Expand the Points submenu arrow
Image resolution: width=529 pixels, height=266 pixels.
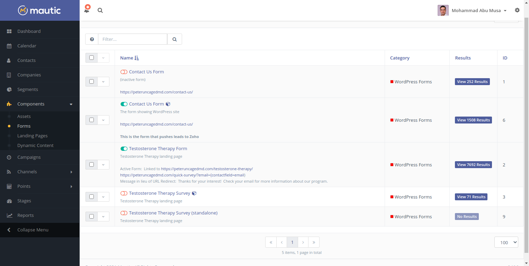point(71,186)
